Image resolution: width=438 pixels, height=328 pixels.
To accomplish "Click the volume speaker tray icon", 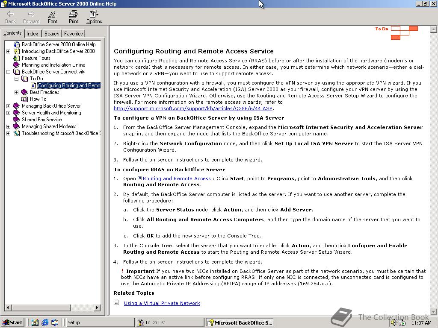I will pos(394,323).
